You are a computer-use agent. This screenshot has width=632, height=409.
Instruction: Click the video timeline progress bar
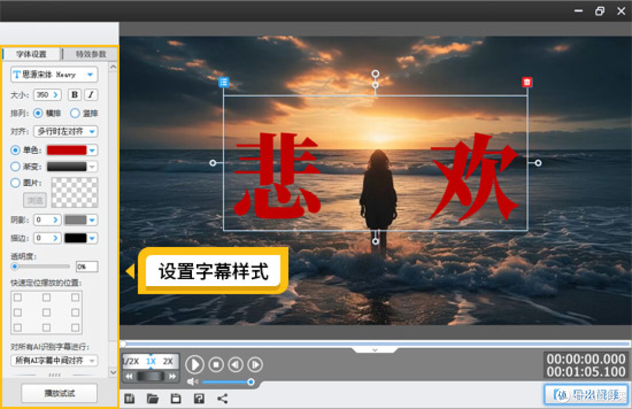click(375, 343)
